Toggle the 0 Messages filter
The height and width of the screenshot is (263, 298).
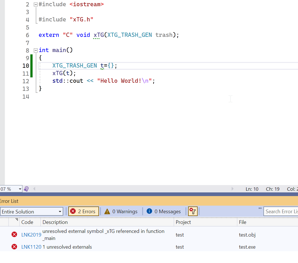pyautogui.click(x=164, y=212)
